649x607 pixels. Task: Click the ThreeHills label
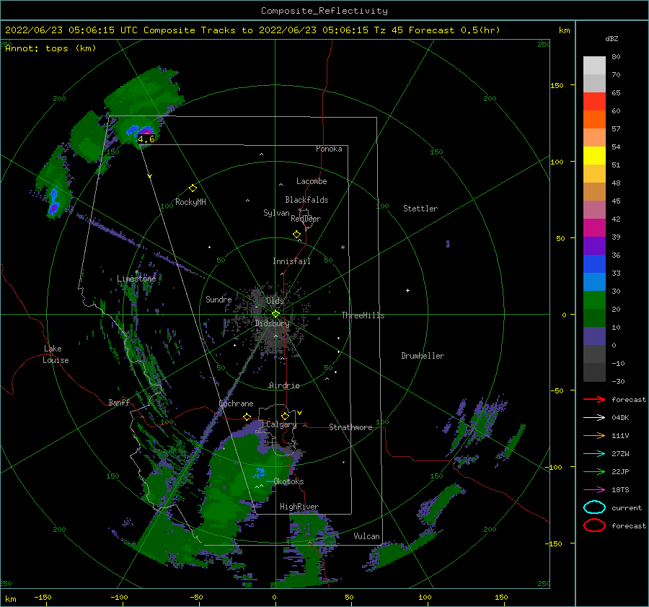tap(363, 315)
